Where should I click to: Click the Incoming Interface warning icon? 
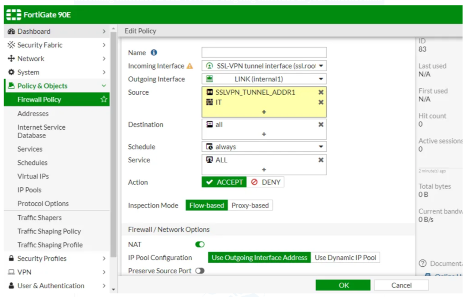pyautogui.click(x=190, y=66)
